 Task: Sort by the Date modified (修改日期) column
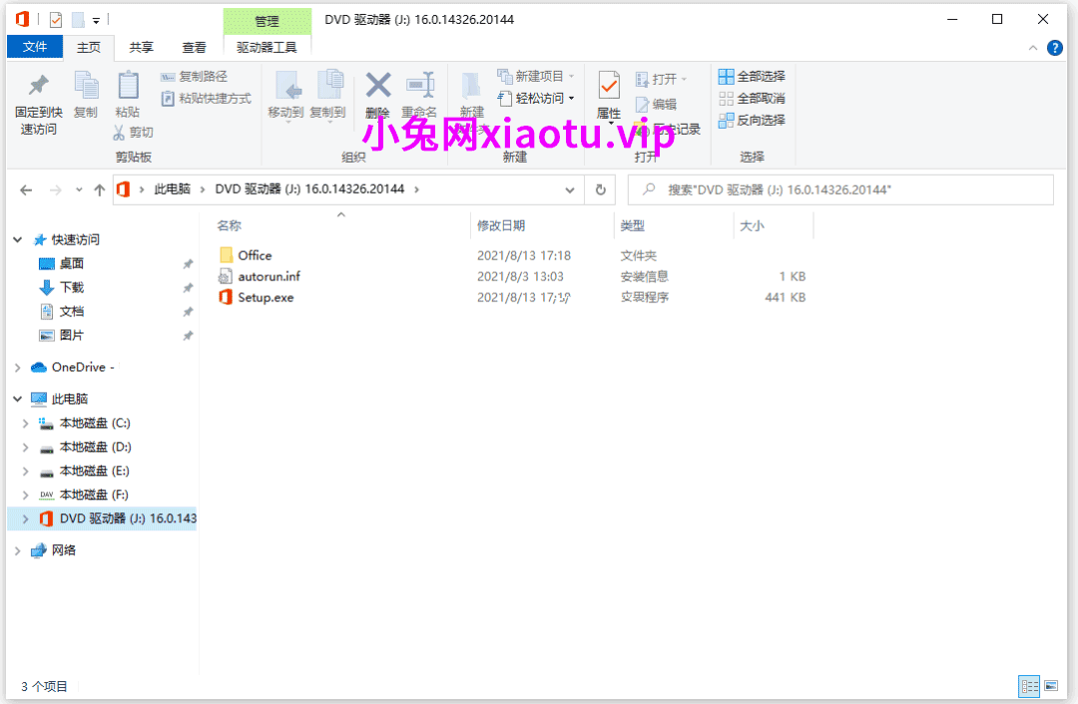point(501,225)
